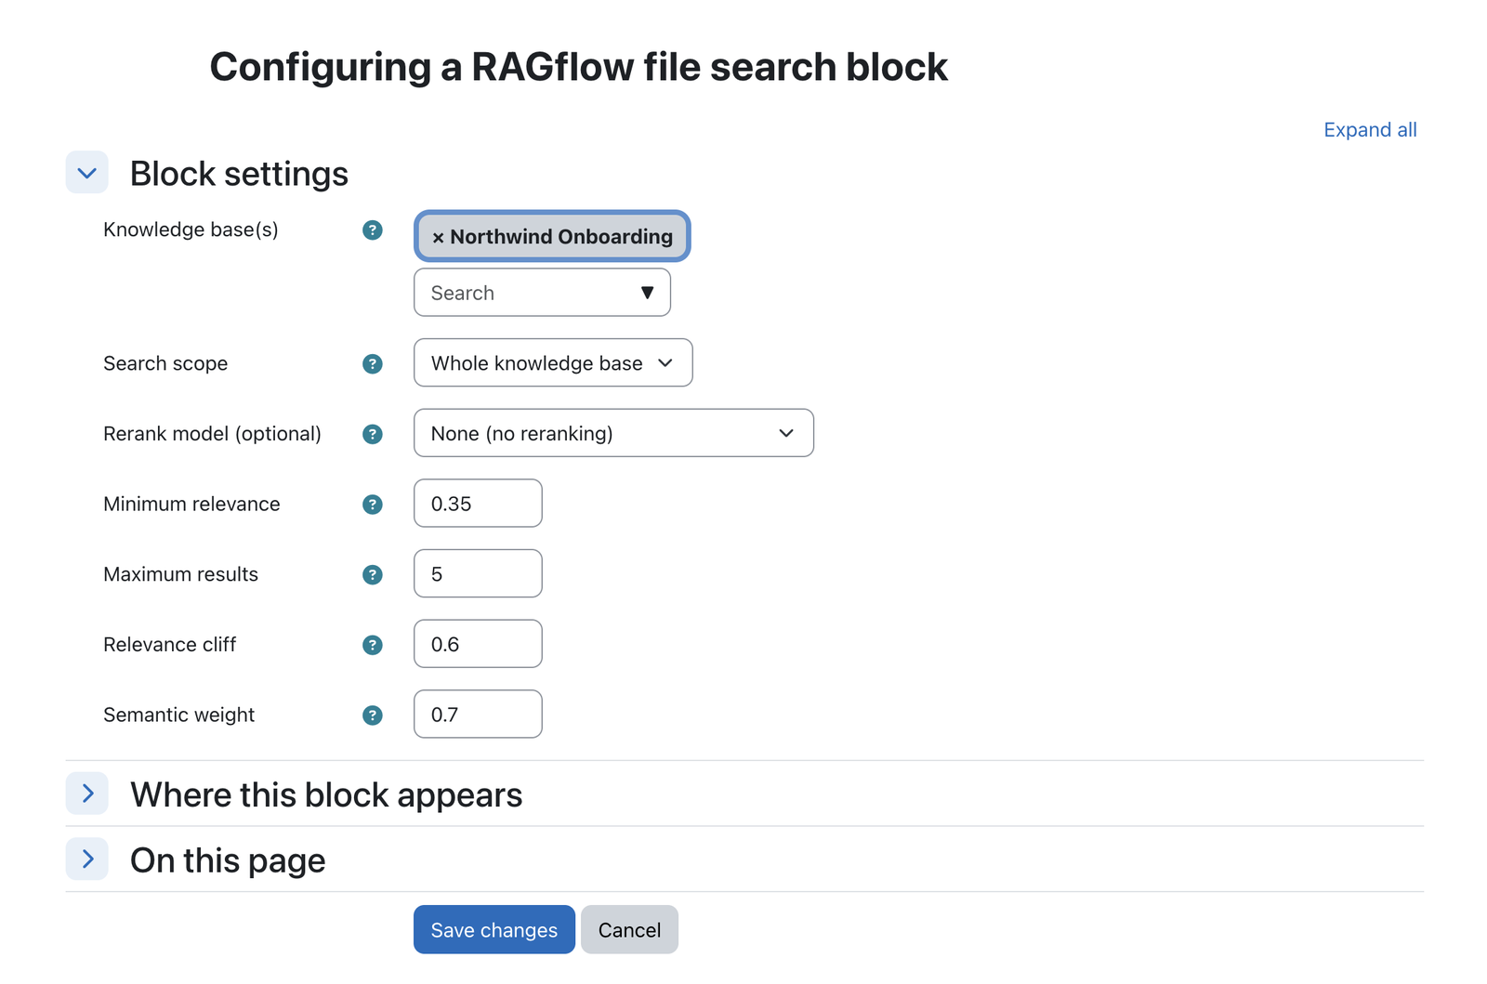1487x984 pixels.
Task: Open help for Semantic weight
Action: 373,715
